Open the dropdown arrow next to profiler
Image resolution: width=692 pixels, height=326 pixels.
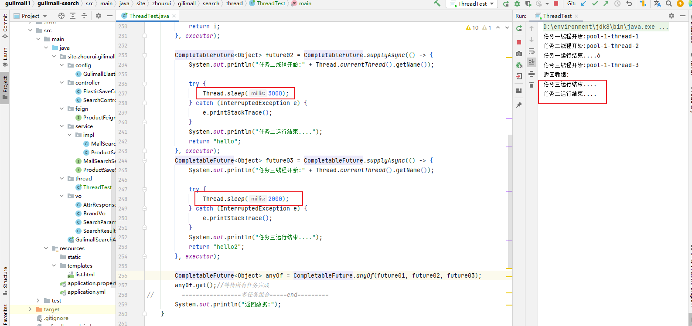click(x=547, y=3)
